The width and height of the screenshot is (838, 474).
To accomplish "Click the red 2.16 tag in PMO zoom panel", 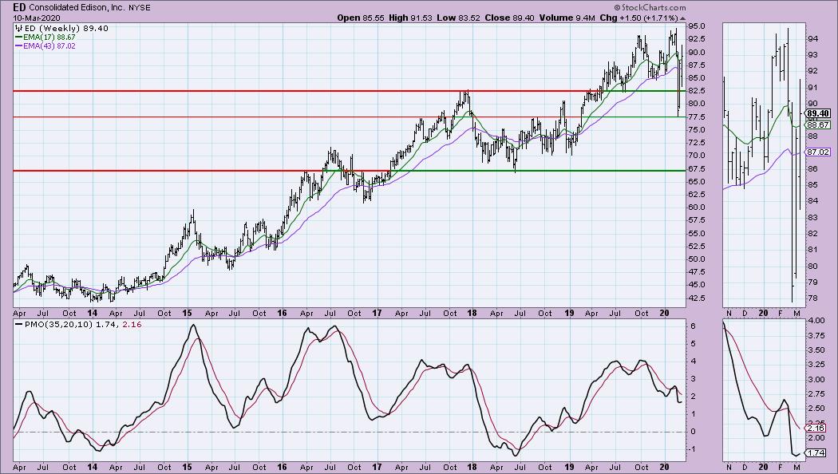I will [816, 428].
